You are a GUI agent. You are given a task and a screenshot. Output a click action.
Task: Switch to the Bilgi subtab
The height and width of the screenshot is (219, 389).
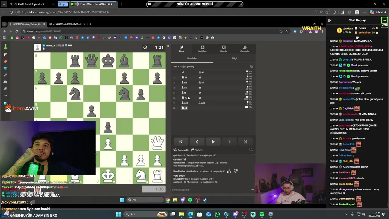(234, 58)
